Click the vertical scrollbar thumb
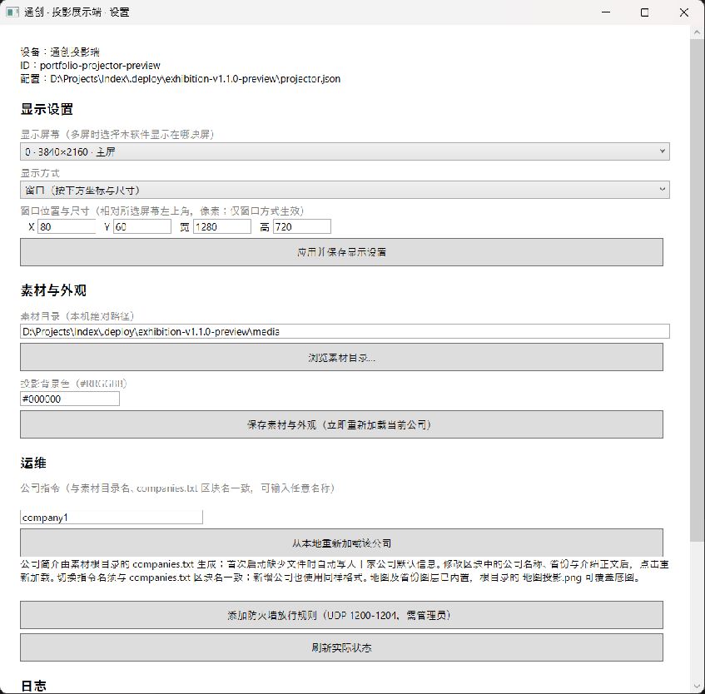The height and width of the screenshot is (694, 705). pos(697,290)
